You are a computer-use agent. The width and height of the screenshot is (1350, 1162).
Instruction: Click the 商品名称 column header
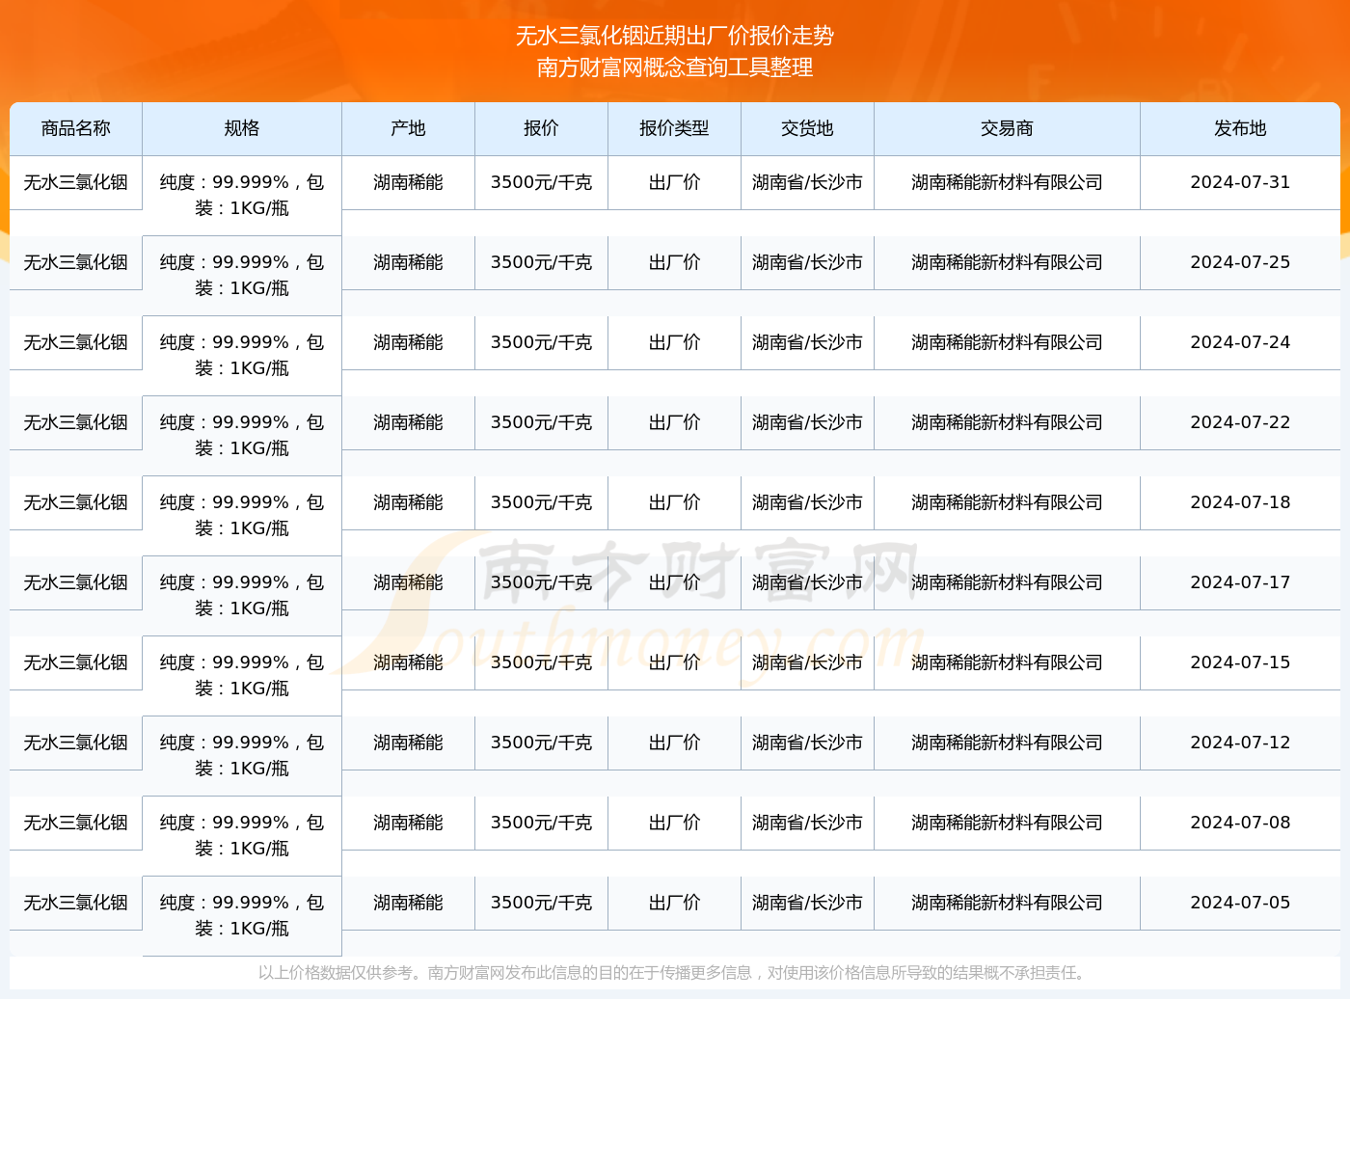click(76, 128)
